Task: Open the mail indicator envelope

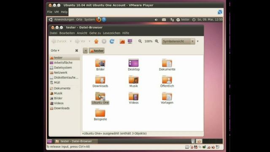Action: [164, 20]
